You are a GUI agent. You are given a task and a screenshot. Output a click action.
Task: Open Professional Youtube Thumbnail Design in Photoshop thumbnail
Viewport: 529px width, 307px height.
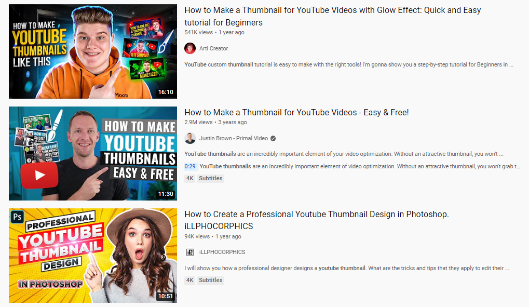(x=93, y=256)
